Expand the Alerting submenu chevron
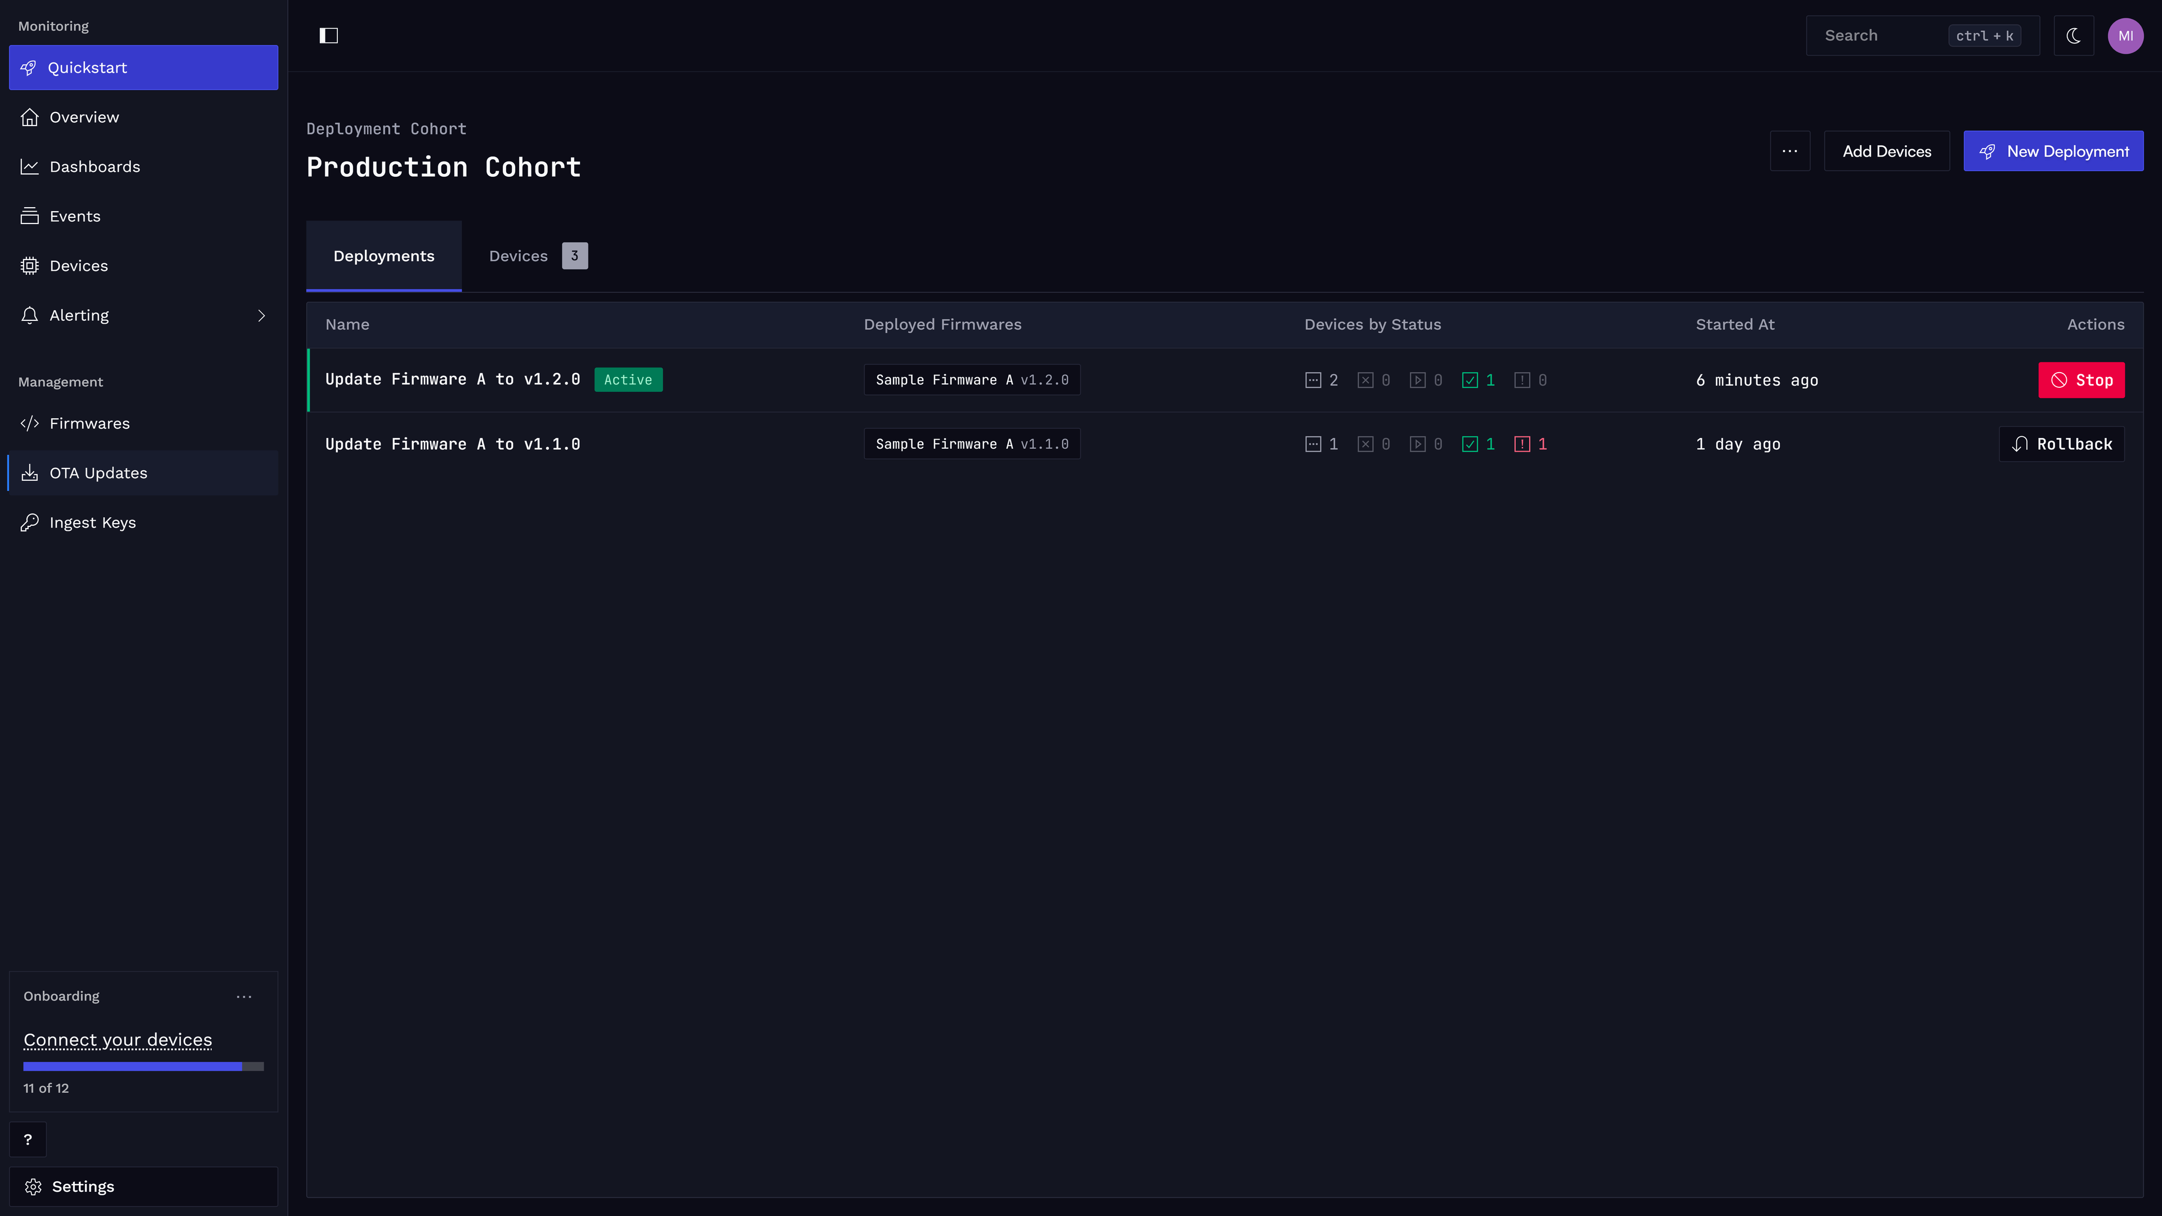2162x1216 pixels. pos(261,315)
